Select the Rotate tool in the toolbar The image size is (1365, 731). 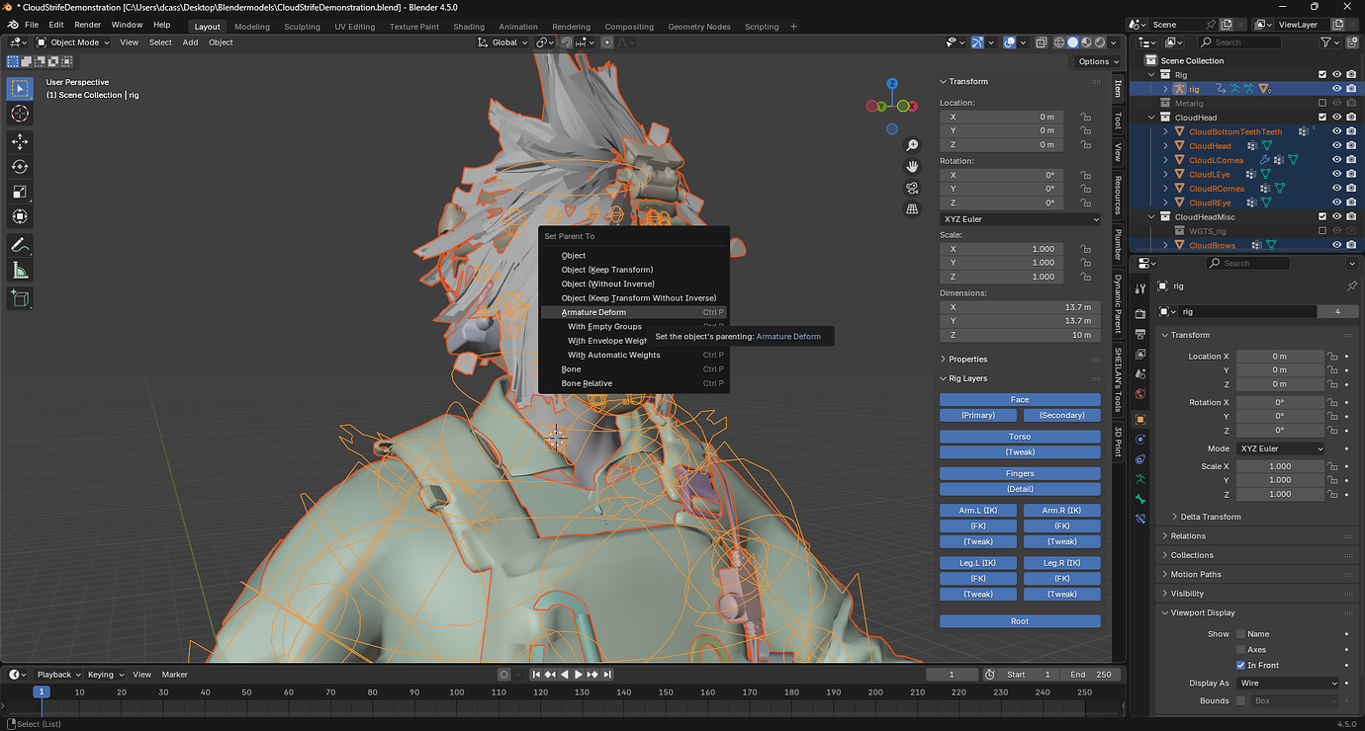coord(20,166)
